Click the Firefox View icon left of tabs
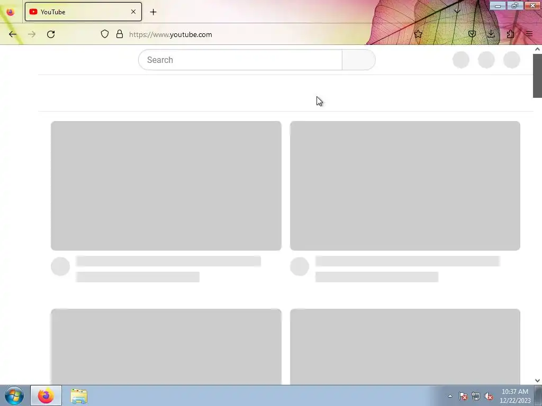The height and width of the screenshot is (406, 542). coord(11,12)
